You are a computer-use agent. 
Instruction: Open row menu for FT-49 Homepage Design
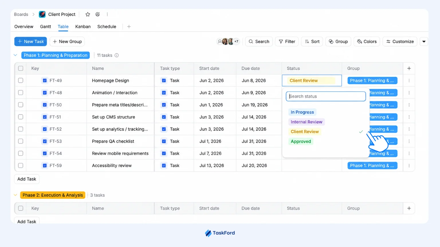coord(409,81)
